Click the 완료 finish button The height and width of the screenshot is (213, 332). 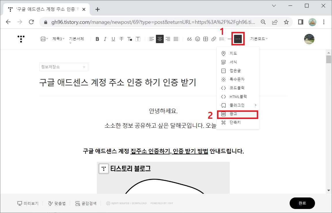(x=302, y=203)
